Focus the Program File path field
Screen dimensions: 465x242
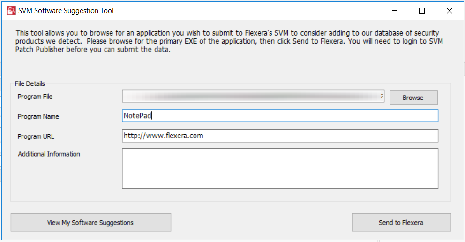point(253,96)
